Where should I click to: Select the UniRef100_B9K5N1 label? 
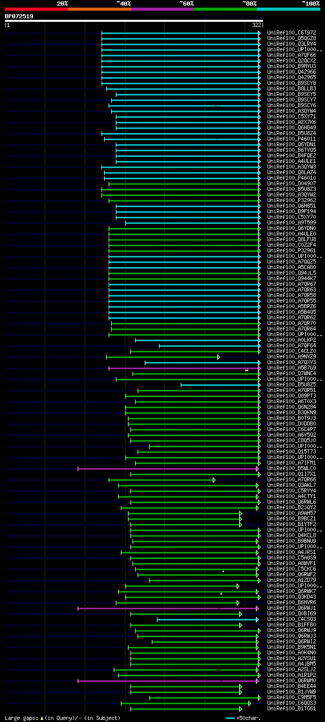291,647
